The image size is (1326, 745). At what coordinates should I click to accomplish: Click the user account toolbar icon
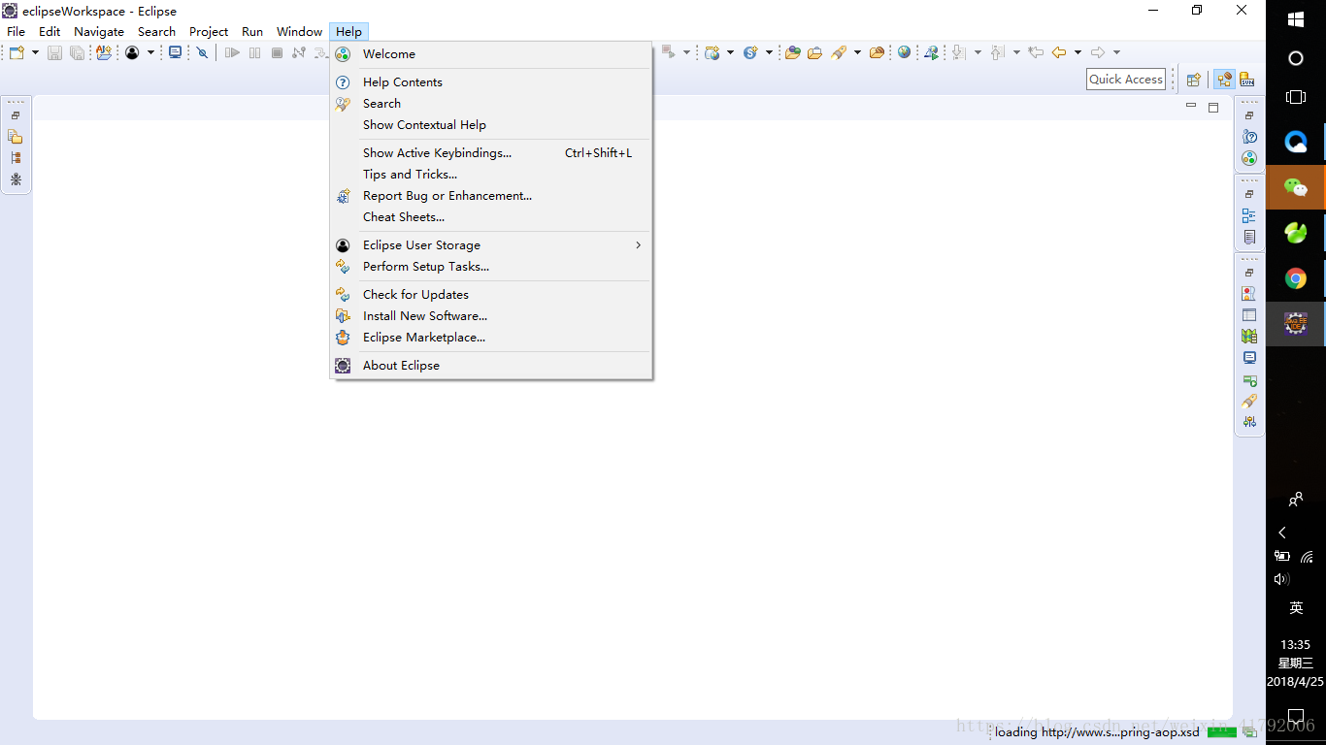[x=132, y=52]
